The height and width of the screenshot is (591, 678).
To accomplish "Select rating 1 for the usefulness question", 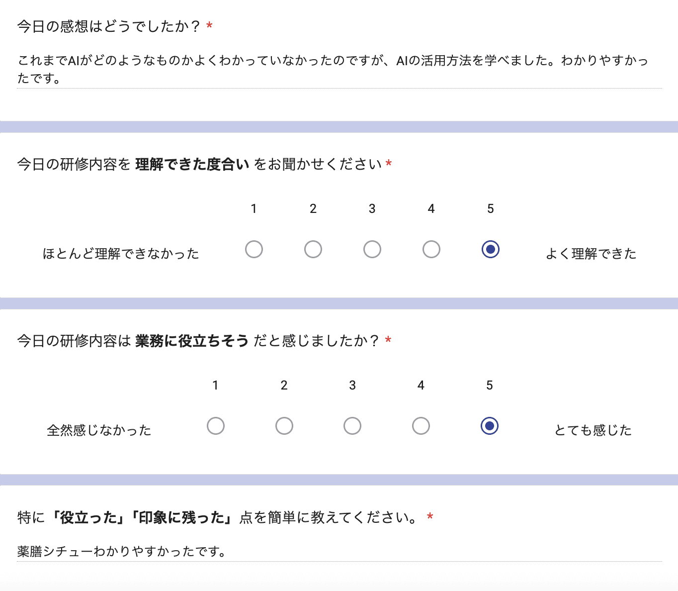I will coord(215,426).
